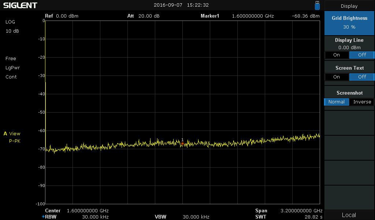Turn Display Line On
This screenshot has height=220, width=375.
coord(337,55)
